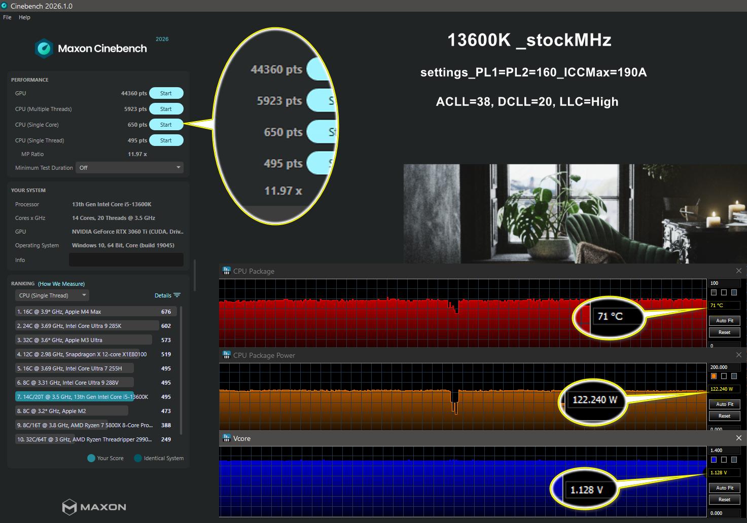Click the orange color swatch for CPU Package Power
747x523 pixels.
click(714, 376)
